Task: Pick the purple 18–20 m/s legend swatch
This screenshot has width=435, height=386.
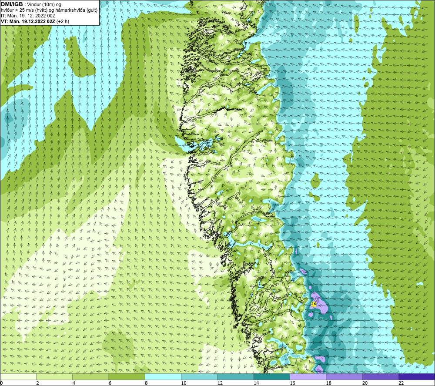Action: (344, 376)
